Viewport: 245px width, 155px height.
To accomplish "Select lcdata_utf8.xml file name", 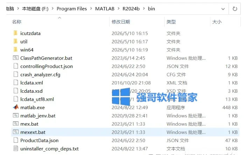I will pyautogui.click(x=37, y=99).
